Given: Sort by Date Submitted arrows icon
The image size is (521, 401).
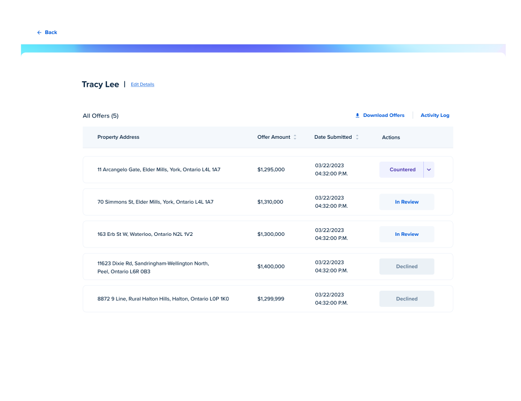Looking at the screenshot, I should pyautogui.click(x=357, y=137).
